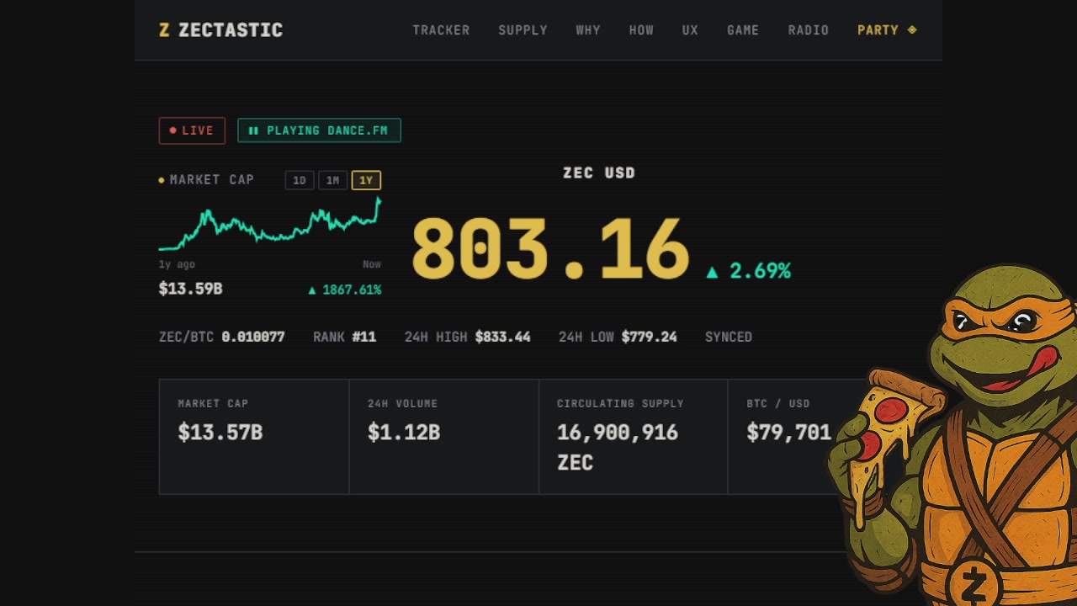Click the 803.16 price display
The height and width of the screenshot is (606, 1077).
[550, 249]
